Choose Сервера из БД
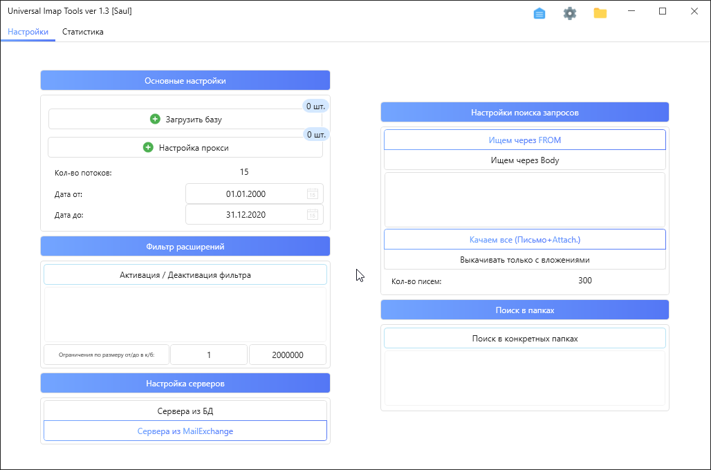The height and width of the screenshot is (470, 711). [185, 411]
